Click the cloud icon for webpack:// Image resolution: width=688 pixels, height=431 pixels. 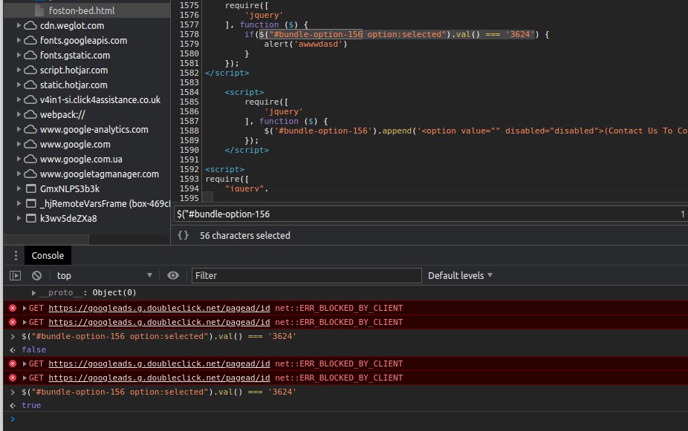(30, 115)
